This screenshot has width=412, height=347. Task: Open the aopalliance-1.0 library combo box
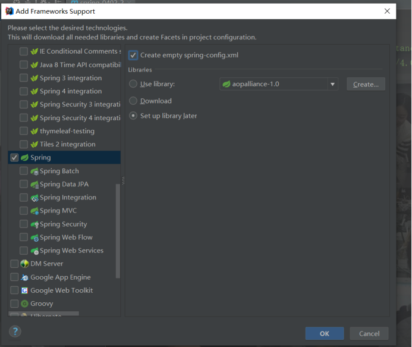(279, 84)
